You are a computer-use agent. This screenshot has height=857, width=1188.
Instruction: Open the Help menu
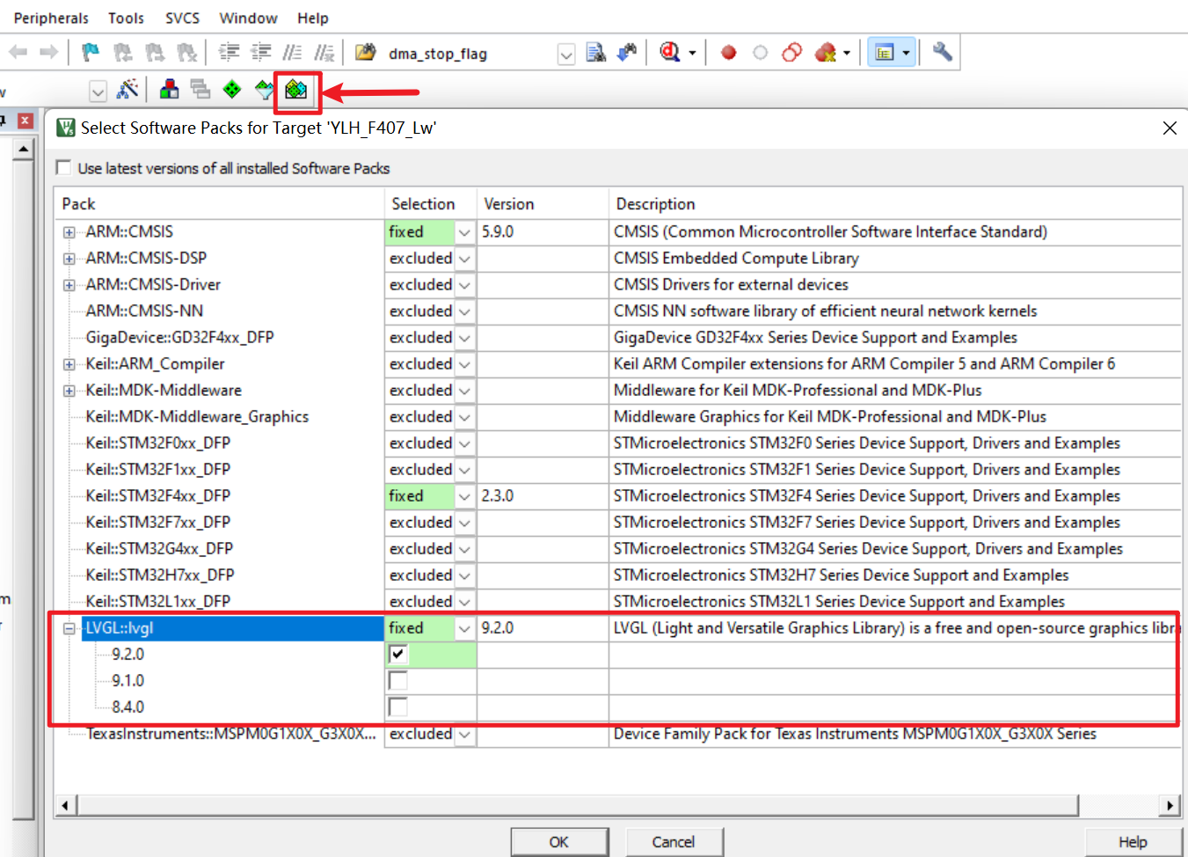pyautogui.click(x=312, y=18)
